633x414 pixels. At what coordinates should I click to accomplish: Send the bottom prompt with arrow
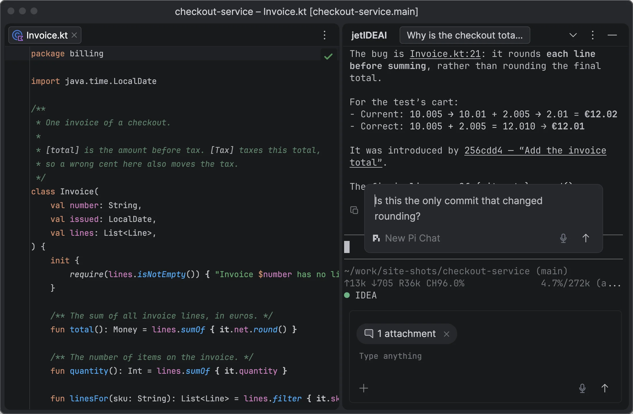[605, 388]
